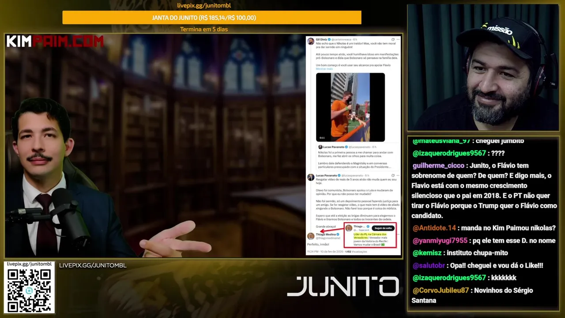Click Lucas Pavanato's avatar on the reply tweet

coord(311,177)
